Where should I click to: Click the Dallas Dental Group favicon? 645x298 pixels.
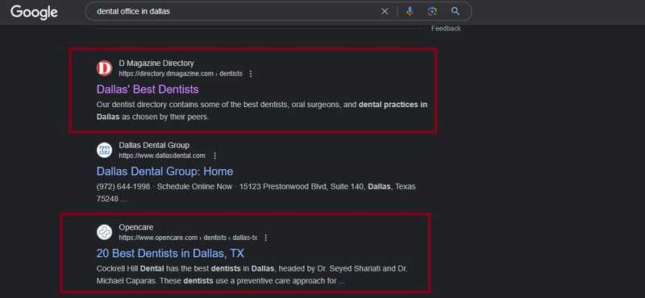tap(105, 150)
